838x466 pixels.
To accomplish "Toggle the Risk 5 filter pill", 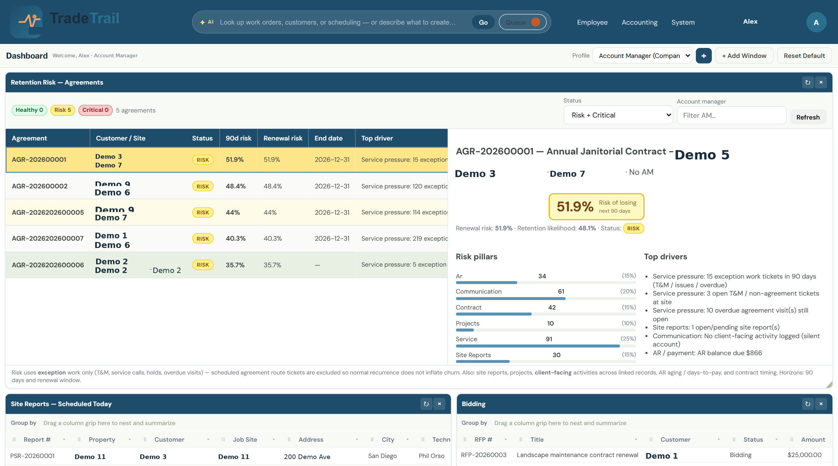I will point(63,110).
